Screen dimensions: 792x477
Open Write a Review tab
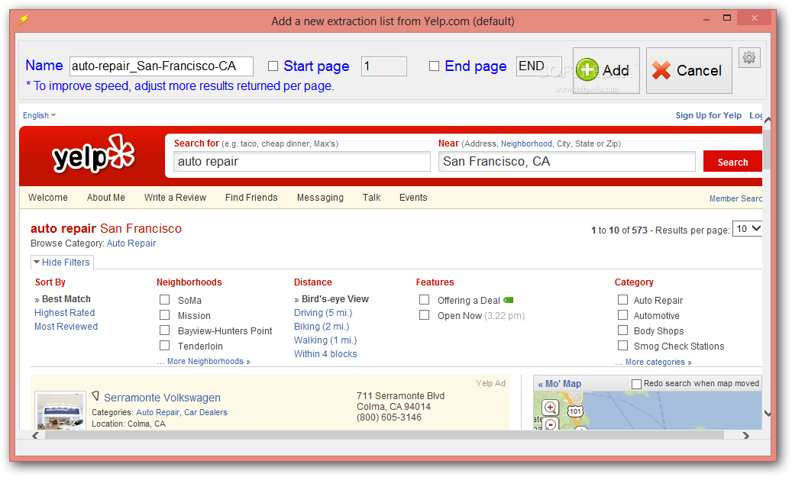[175, 198]
